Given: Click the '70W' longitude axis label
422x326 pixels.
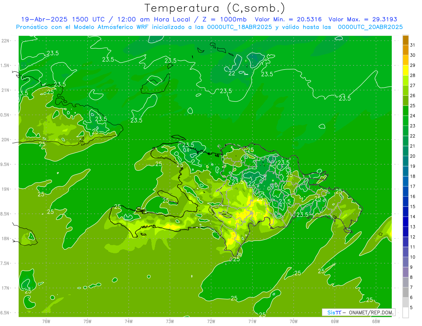Looking at the screenshot, I should pyautogui.click(x=294, y=321).
